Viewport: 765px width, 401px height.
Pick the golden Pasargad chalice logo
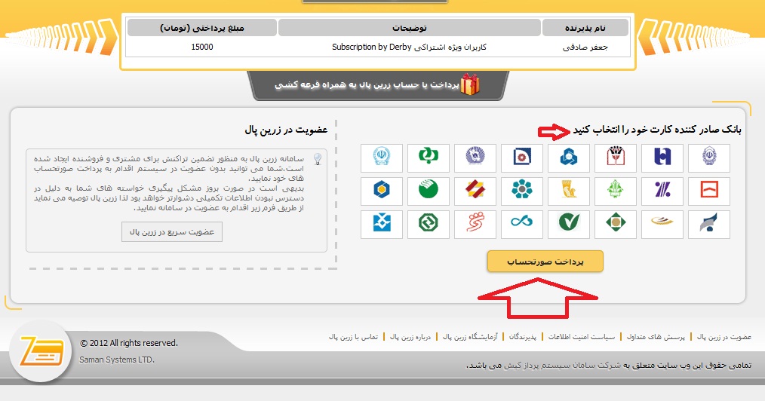click(569, 191)
